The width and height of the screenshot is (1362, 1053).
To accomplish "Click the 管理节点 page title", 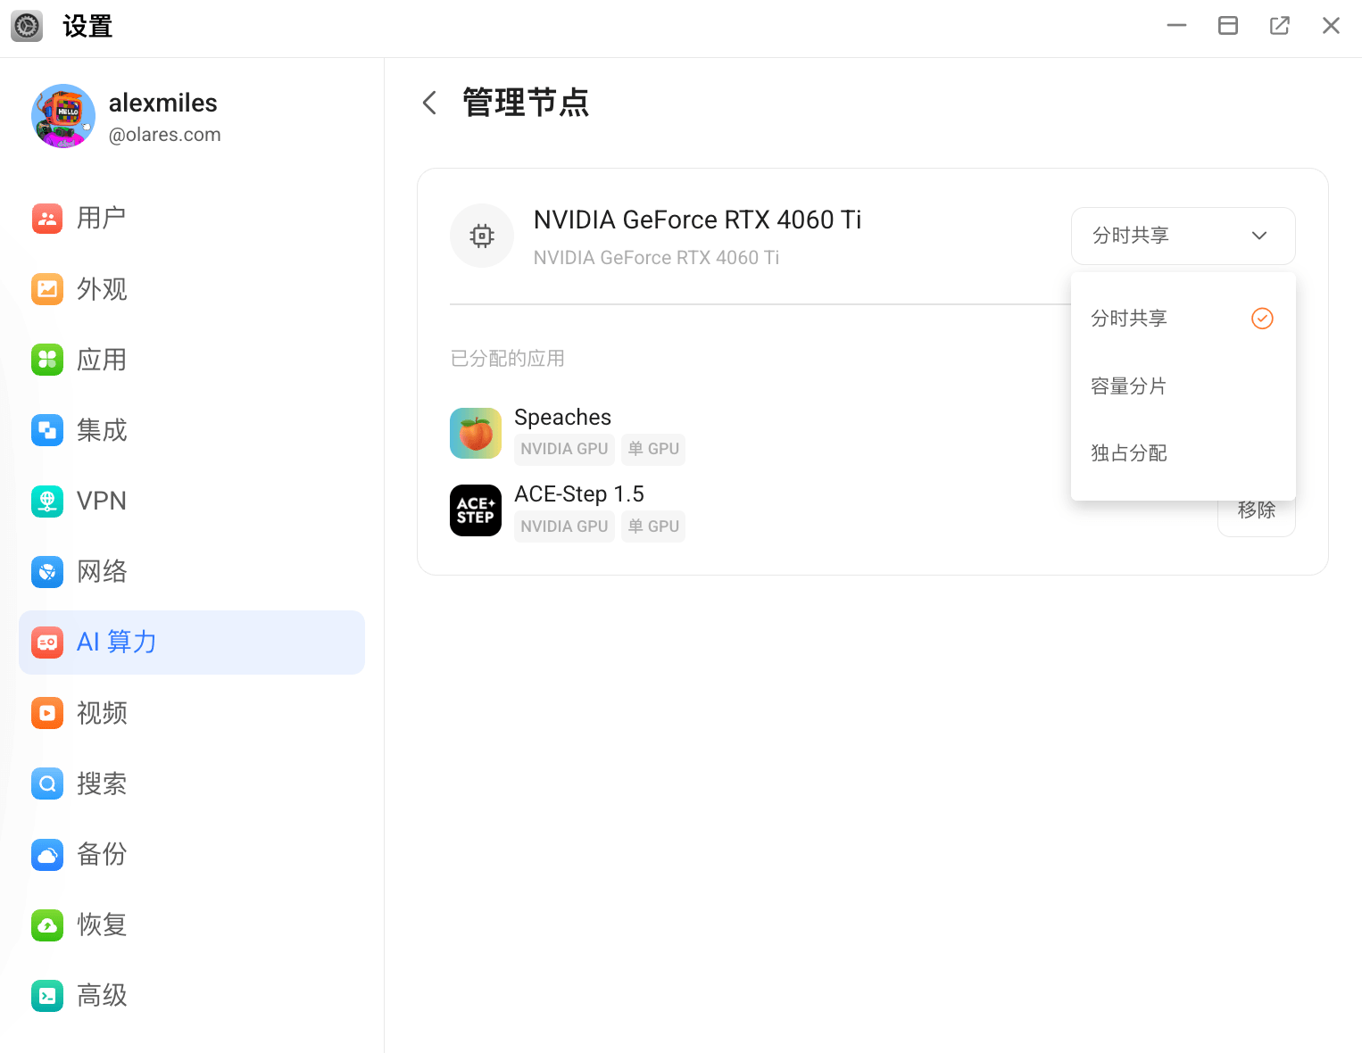I will point(526,103).
